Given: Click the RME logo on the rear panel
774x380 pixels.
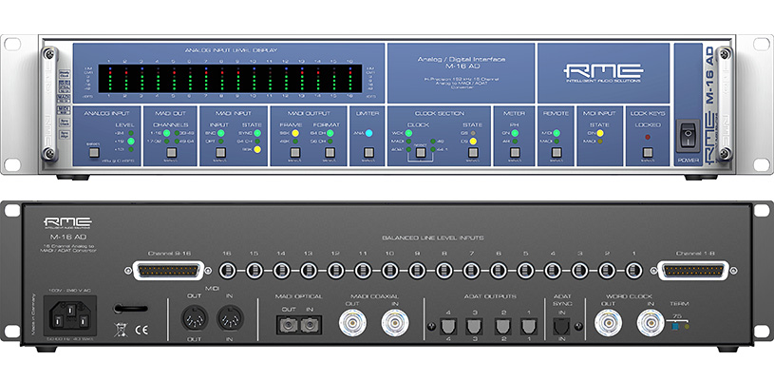Looking at the screenshot, I should (x=67, y=224).
